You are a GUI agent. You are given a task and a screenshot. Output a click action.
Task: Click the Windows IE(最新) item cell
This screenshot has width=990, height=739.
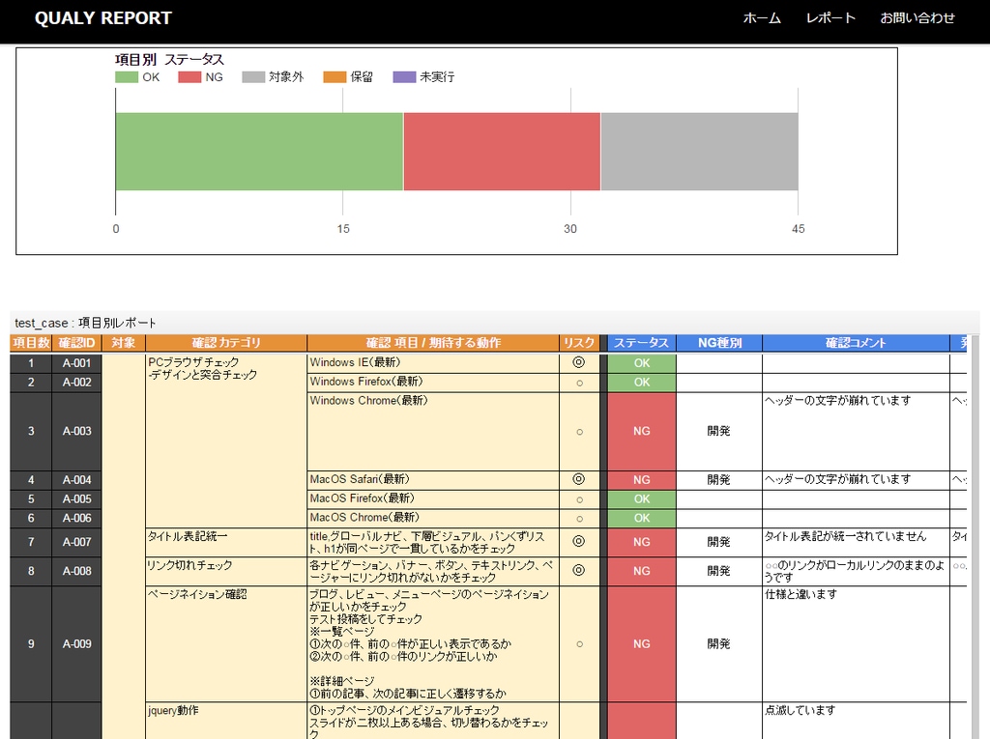pos(433,363)
